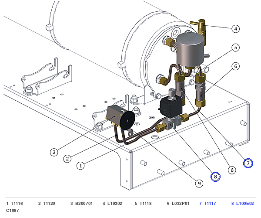Screen dimensions: 261x218
Task: Open part link 2 T1120
Action: (x=47, y=204)
